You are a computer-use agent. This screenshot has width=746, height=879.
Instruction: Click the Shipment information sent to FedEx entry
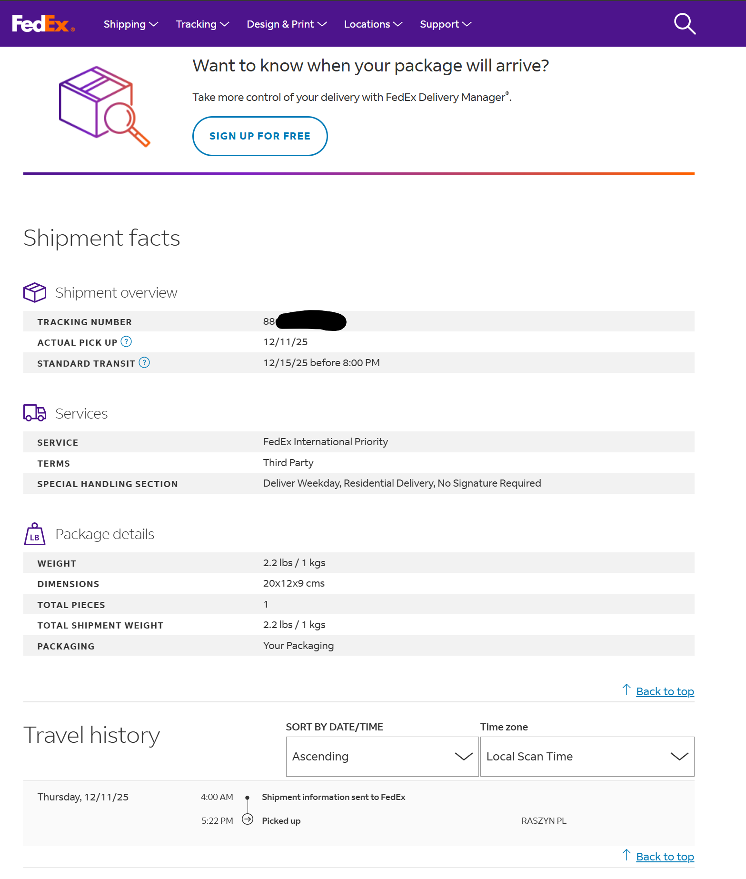(x=333, y=797)
